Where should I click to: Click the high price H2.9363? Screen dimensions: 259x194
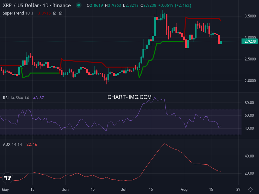(113, 5)
